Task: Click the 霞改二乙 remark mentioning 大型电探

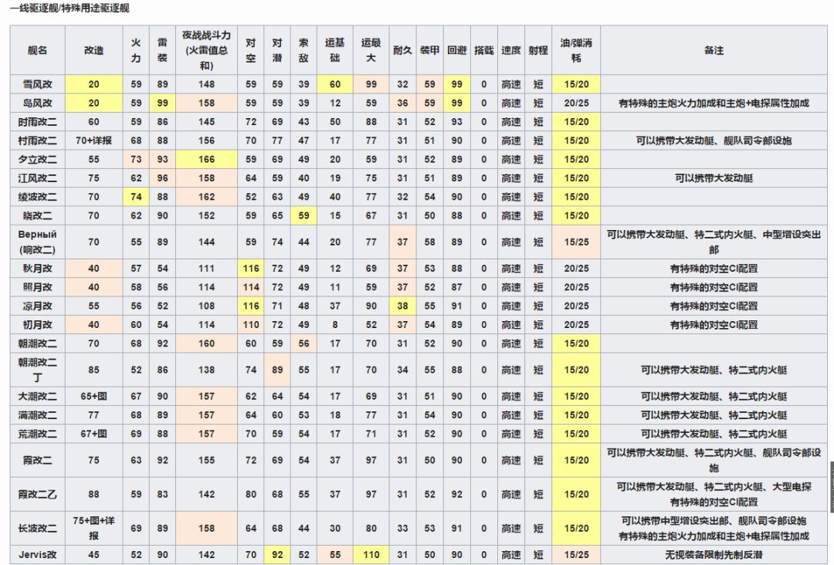Action: [714, 494]
